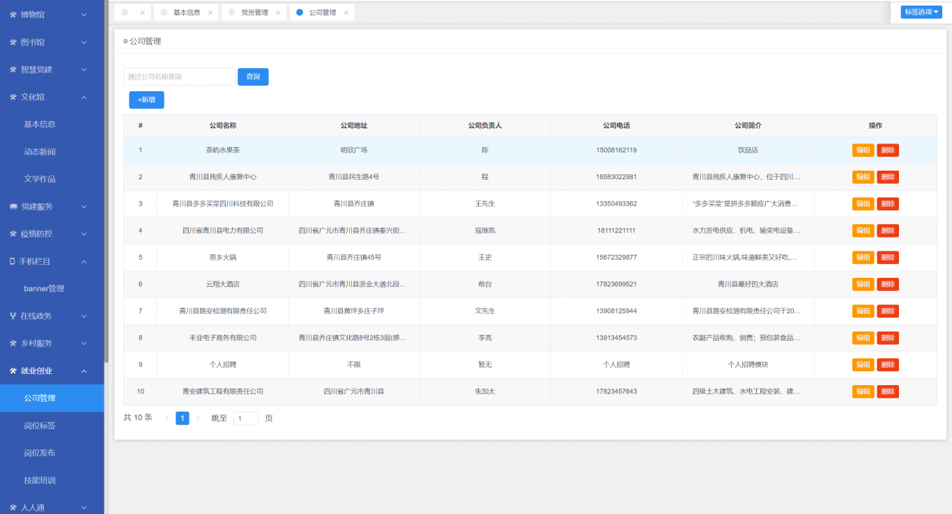The width and height of the screenshot is (952, 514).
Task: Go to previous page arrow
Action: [167, 418]
